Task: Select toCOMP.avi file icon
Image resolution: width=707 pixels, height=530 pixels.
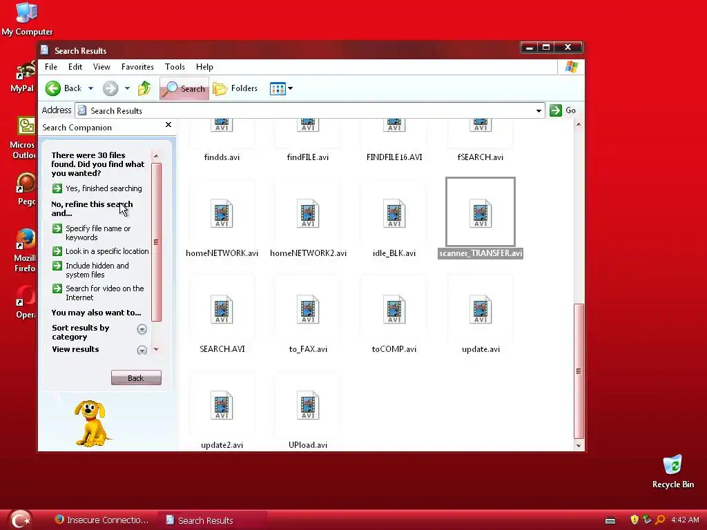Action: click(394, 310)
